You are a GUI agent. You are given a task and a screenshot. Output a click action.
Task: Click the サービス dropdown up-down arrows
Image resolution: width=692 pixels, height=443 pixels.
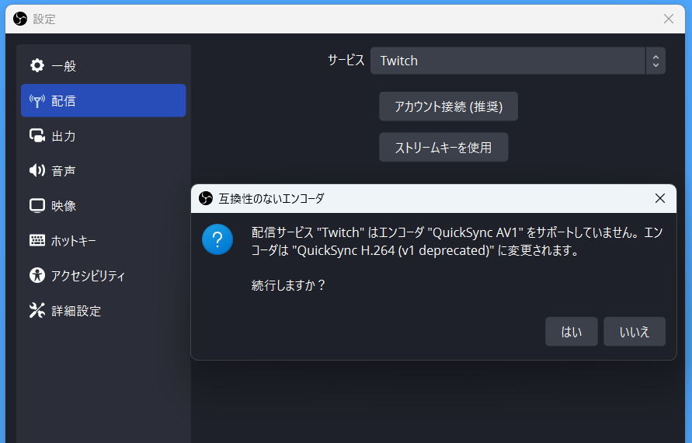click(x=655, y=61)
